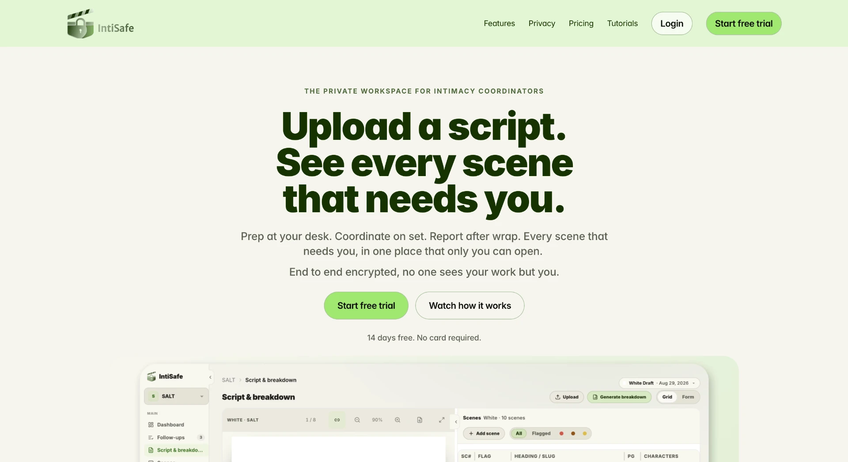Collapse the app sidebar with the chevron

click(x=210, y=377)
